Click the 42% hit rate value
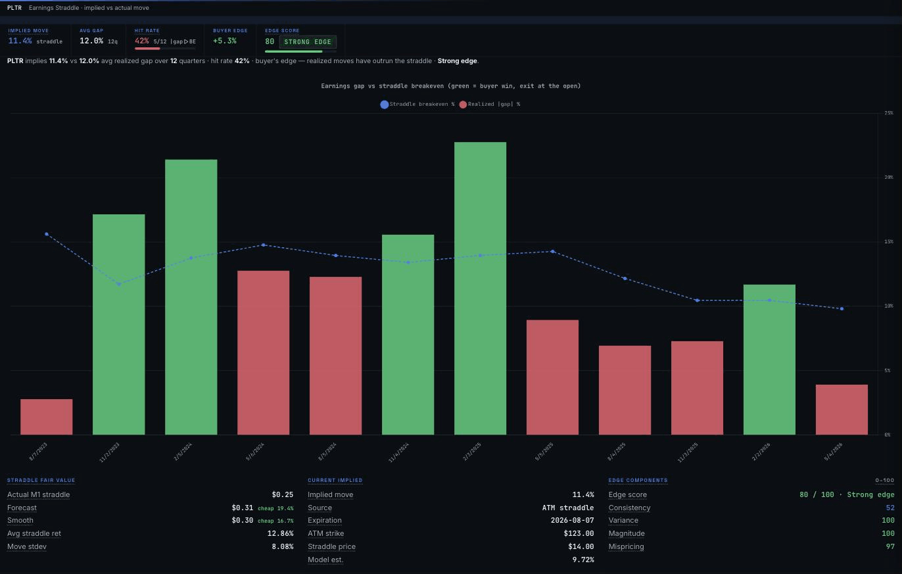Viewport: 902px width, 574px height. (x=142, y=41)
